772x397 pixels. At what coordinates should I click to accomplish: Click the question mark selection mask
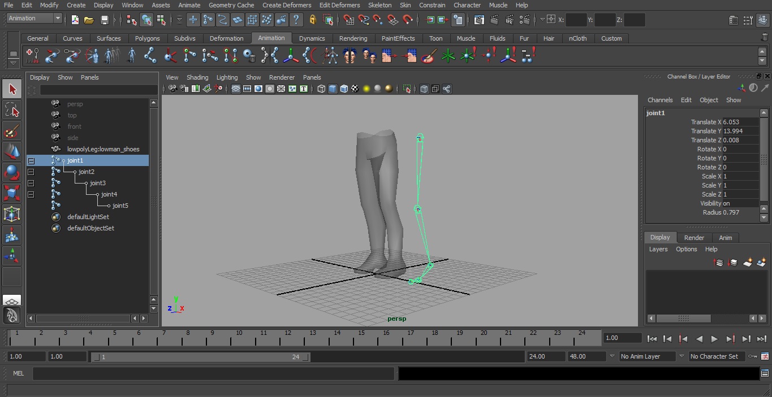[x=296, y=20]
